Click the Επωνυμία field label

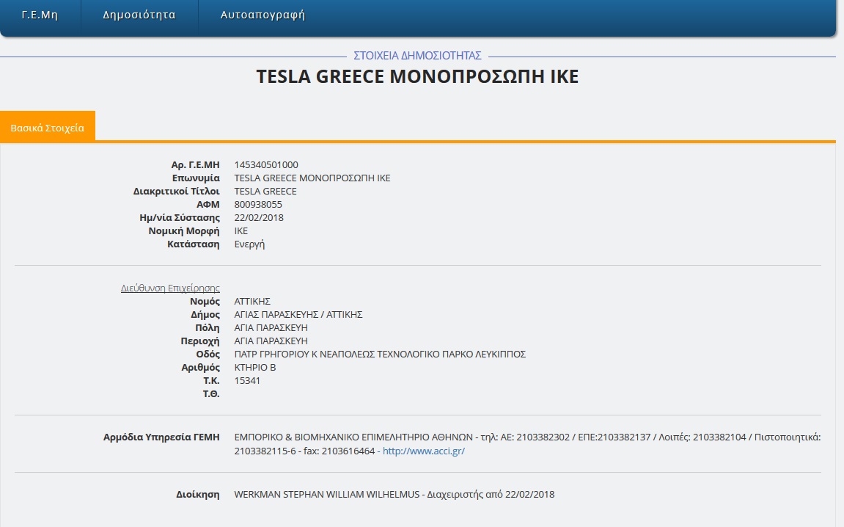[196, 178]
